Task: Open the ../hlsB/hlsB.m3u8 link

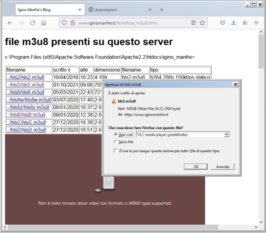Action: (26, 115)
